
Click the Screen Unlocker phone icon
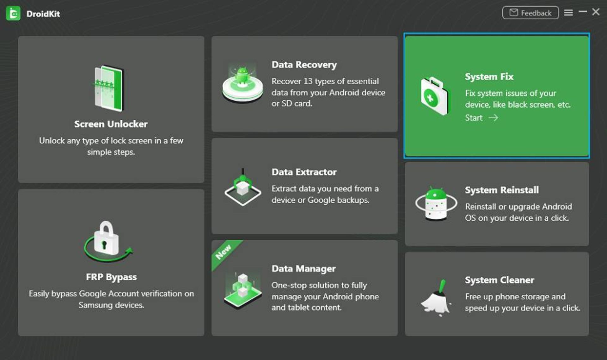tap(109, 88)
